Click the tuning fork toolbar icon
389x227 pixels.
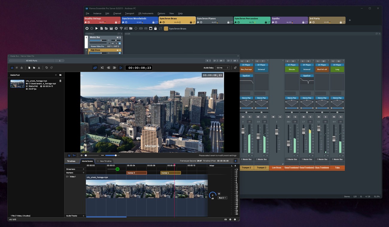coord(121,28)
